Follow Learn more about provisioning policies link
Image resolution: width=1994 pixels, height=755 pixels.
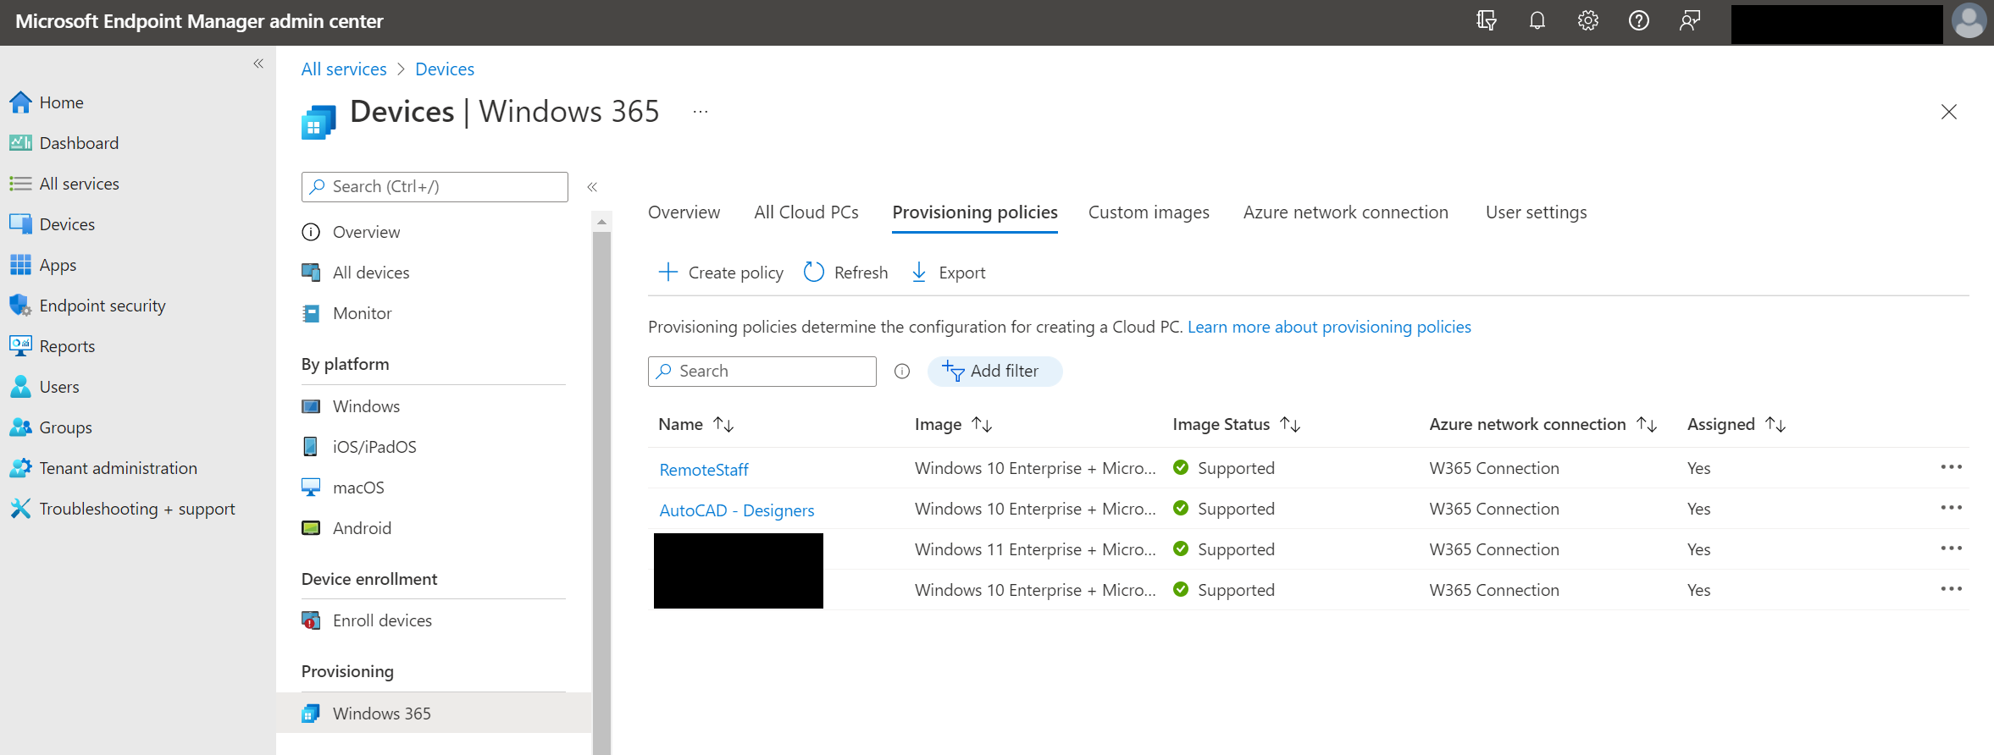(x=1329, y=327)
